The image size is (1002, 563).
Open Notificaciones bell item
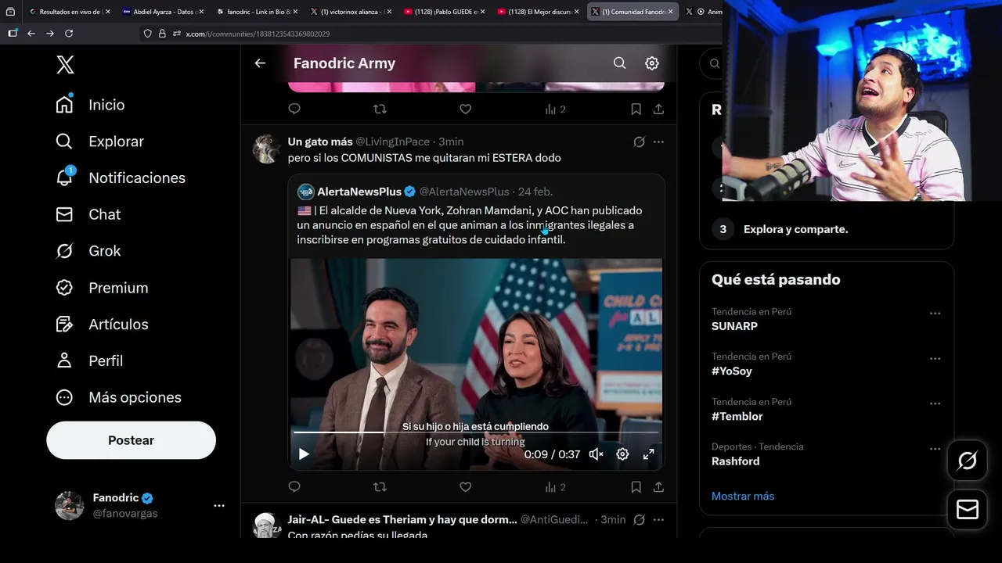[121, 178]
